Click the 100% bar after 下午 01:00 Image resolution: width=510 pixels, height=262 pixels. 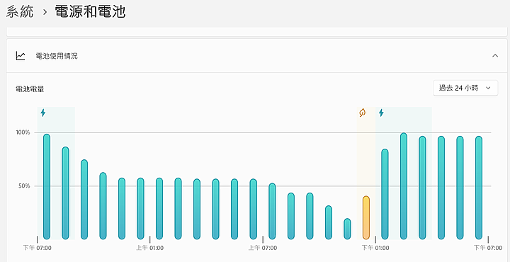(x=404, y=186)
